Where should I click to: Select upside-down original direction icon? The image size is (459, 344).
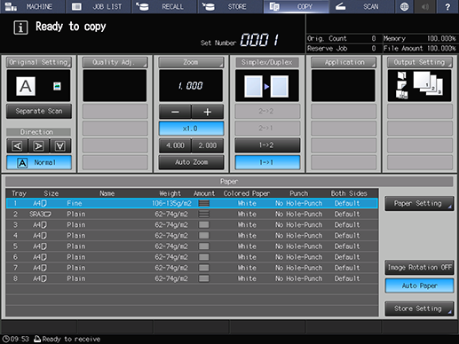pyautogui.click(x=60, y=146)
